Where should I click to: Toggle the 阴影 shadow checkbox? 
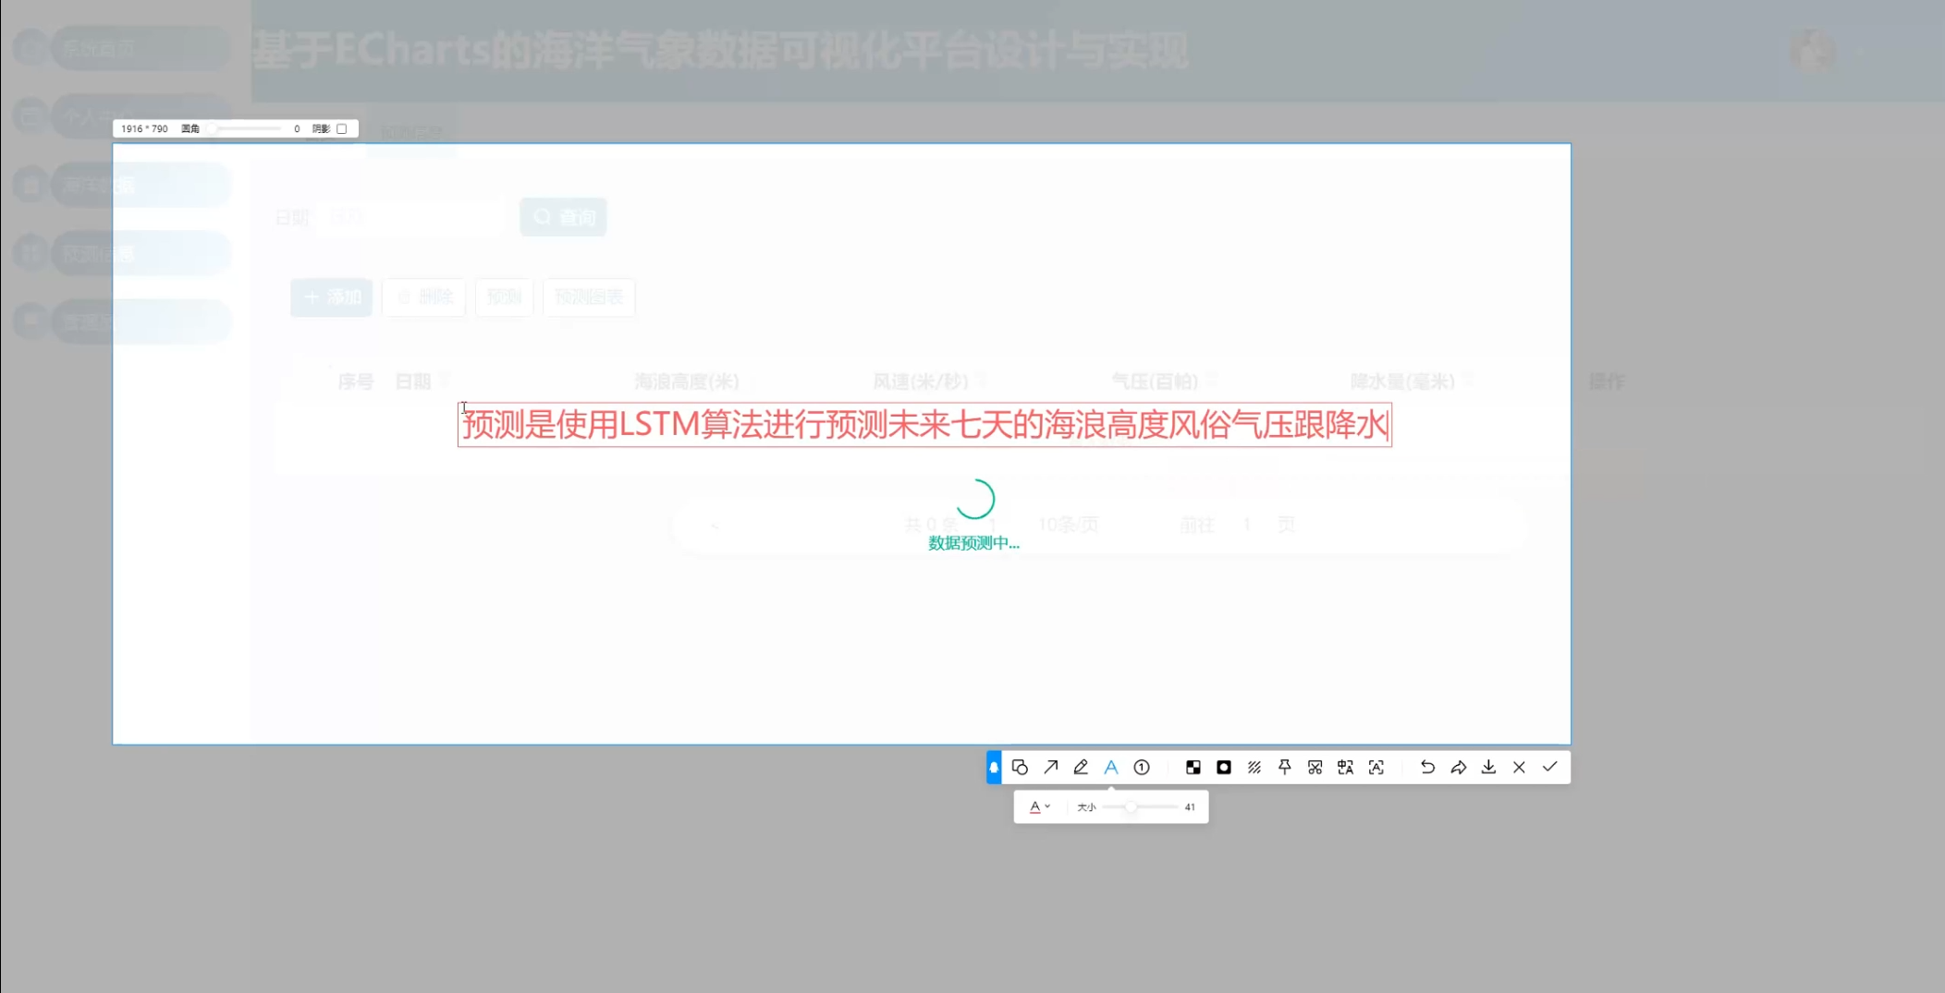pyautogui.click(x=342, y=127)
